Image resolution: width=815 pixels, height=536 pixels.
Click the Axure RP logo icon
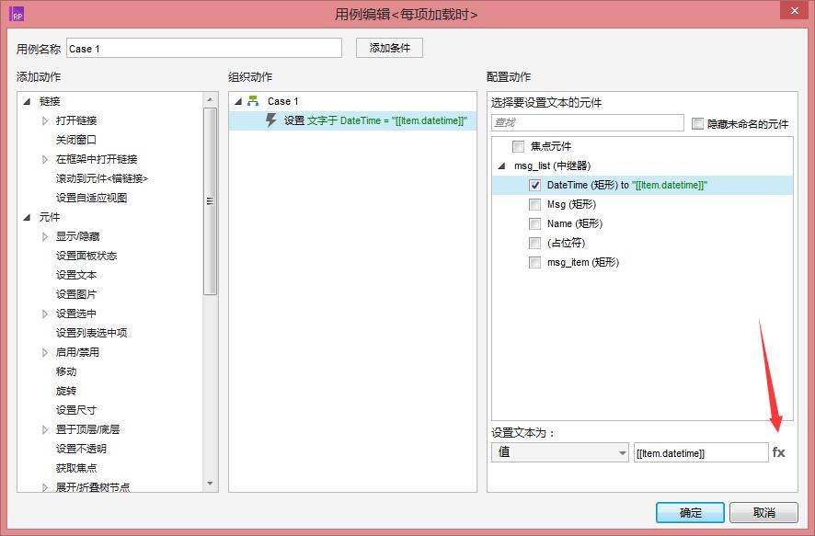click(17, 14)
